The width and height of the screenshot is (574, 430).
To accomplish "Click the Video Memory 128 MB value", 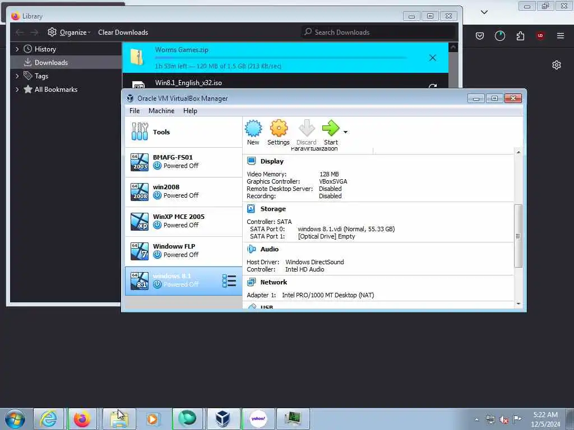I will [329, 174].
